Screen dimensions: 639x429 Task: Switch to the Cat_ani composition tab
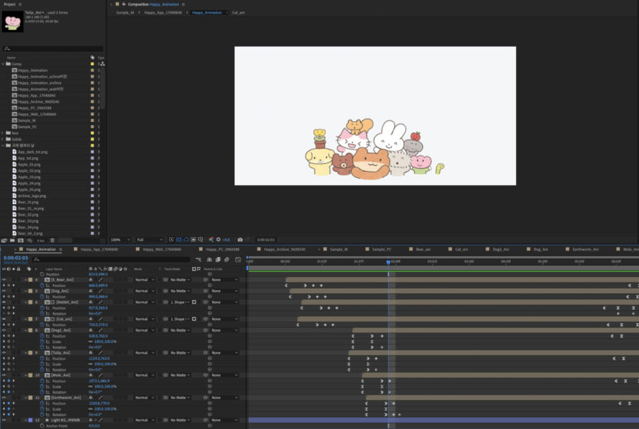238,13
